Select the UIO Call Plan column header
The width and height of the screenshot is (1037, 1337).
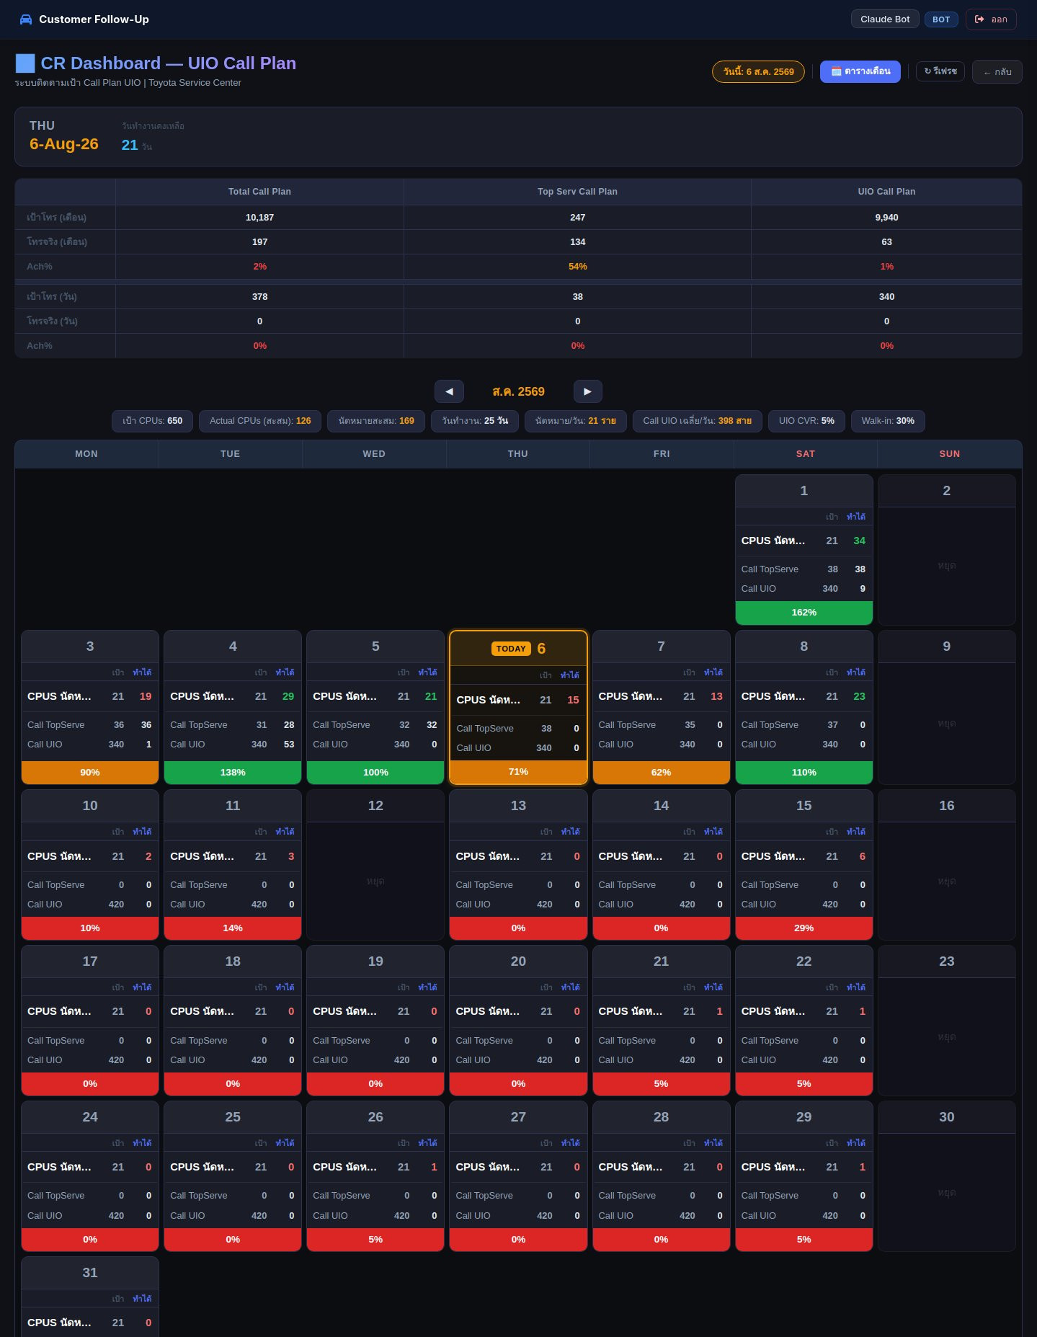886,192
